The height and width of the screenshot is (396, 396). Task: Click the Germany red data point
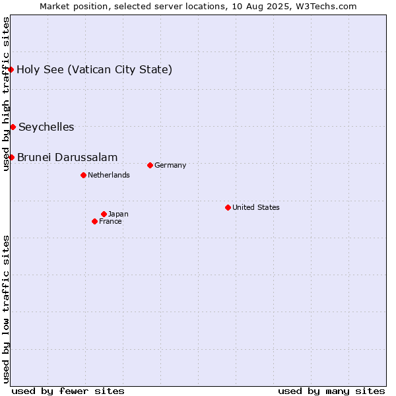pos(150,166)
